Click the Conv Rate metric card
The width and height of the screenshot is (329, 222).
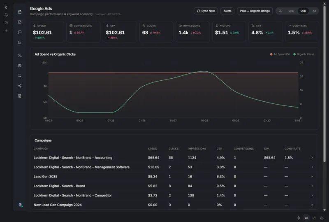coord(302,32)
